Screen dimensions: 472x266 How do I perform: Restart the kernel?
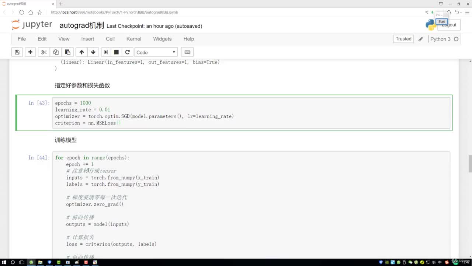pyautogui.click(x=128, y=52)
